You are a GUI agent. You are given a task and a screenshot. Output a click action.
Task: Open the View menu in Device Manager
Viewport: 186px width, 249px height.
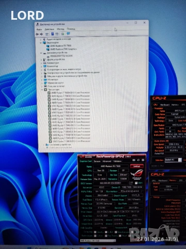(60, 29)
